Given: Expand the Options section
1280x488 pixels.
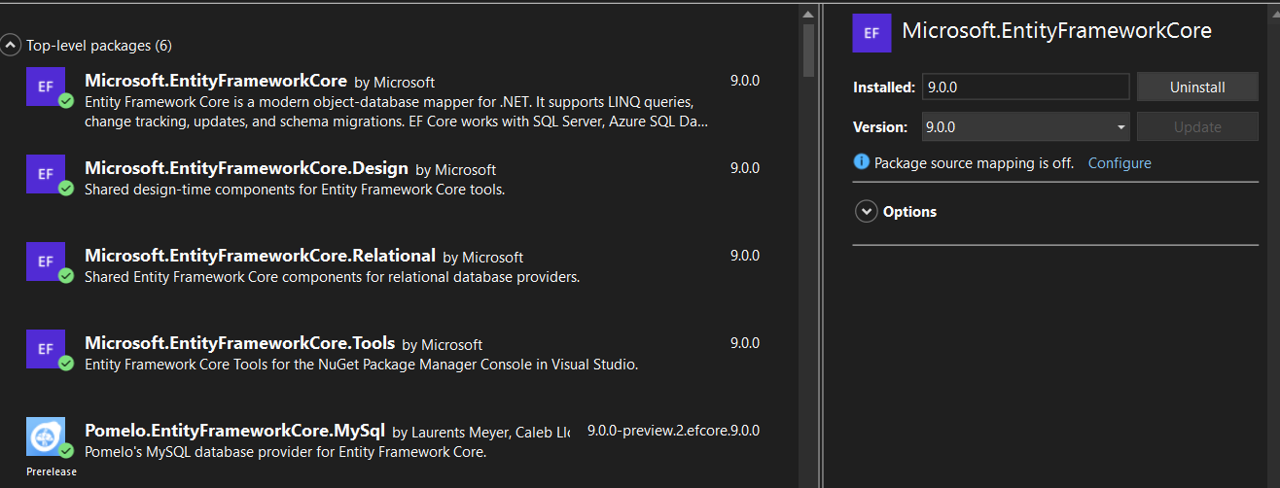Looking at the screenshot, I should click(x=867, y=211).
